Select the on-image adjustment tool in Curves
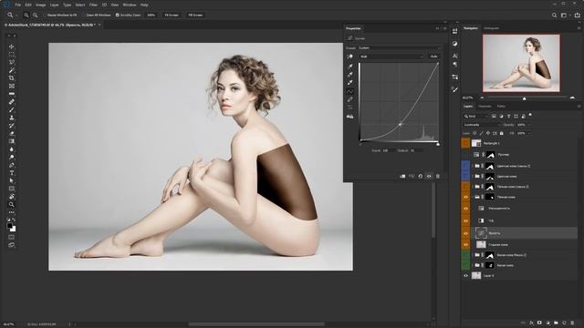The width and height of the screenshot is (584, 328). (349, 56)
